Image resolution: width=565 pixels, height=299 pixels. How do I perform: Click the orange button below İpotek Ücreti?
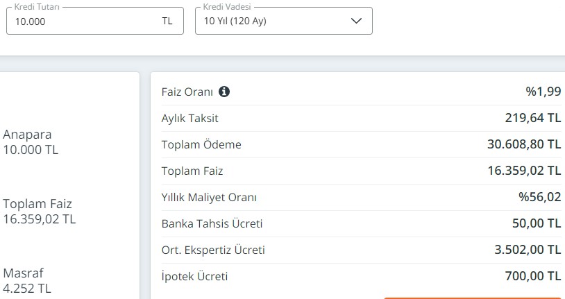point(474,298)
